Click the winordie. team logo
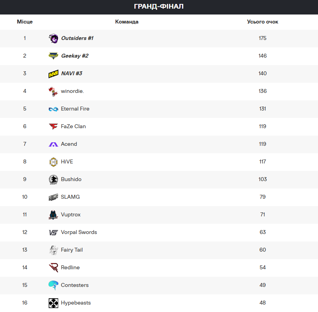 coord(53,91)
